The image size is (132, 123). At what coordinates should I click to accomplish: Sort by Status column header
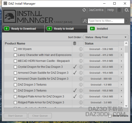pos(101,44)
